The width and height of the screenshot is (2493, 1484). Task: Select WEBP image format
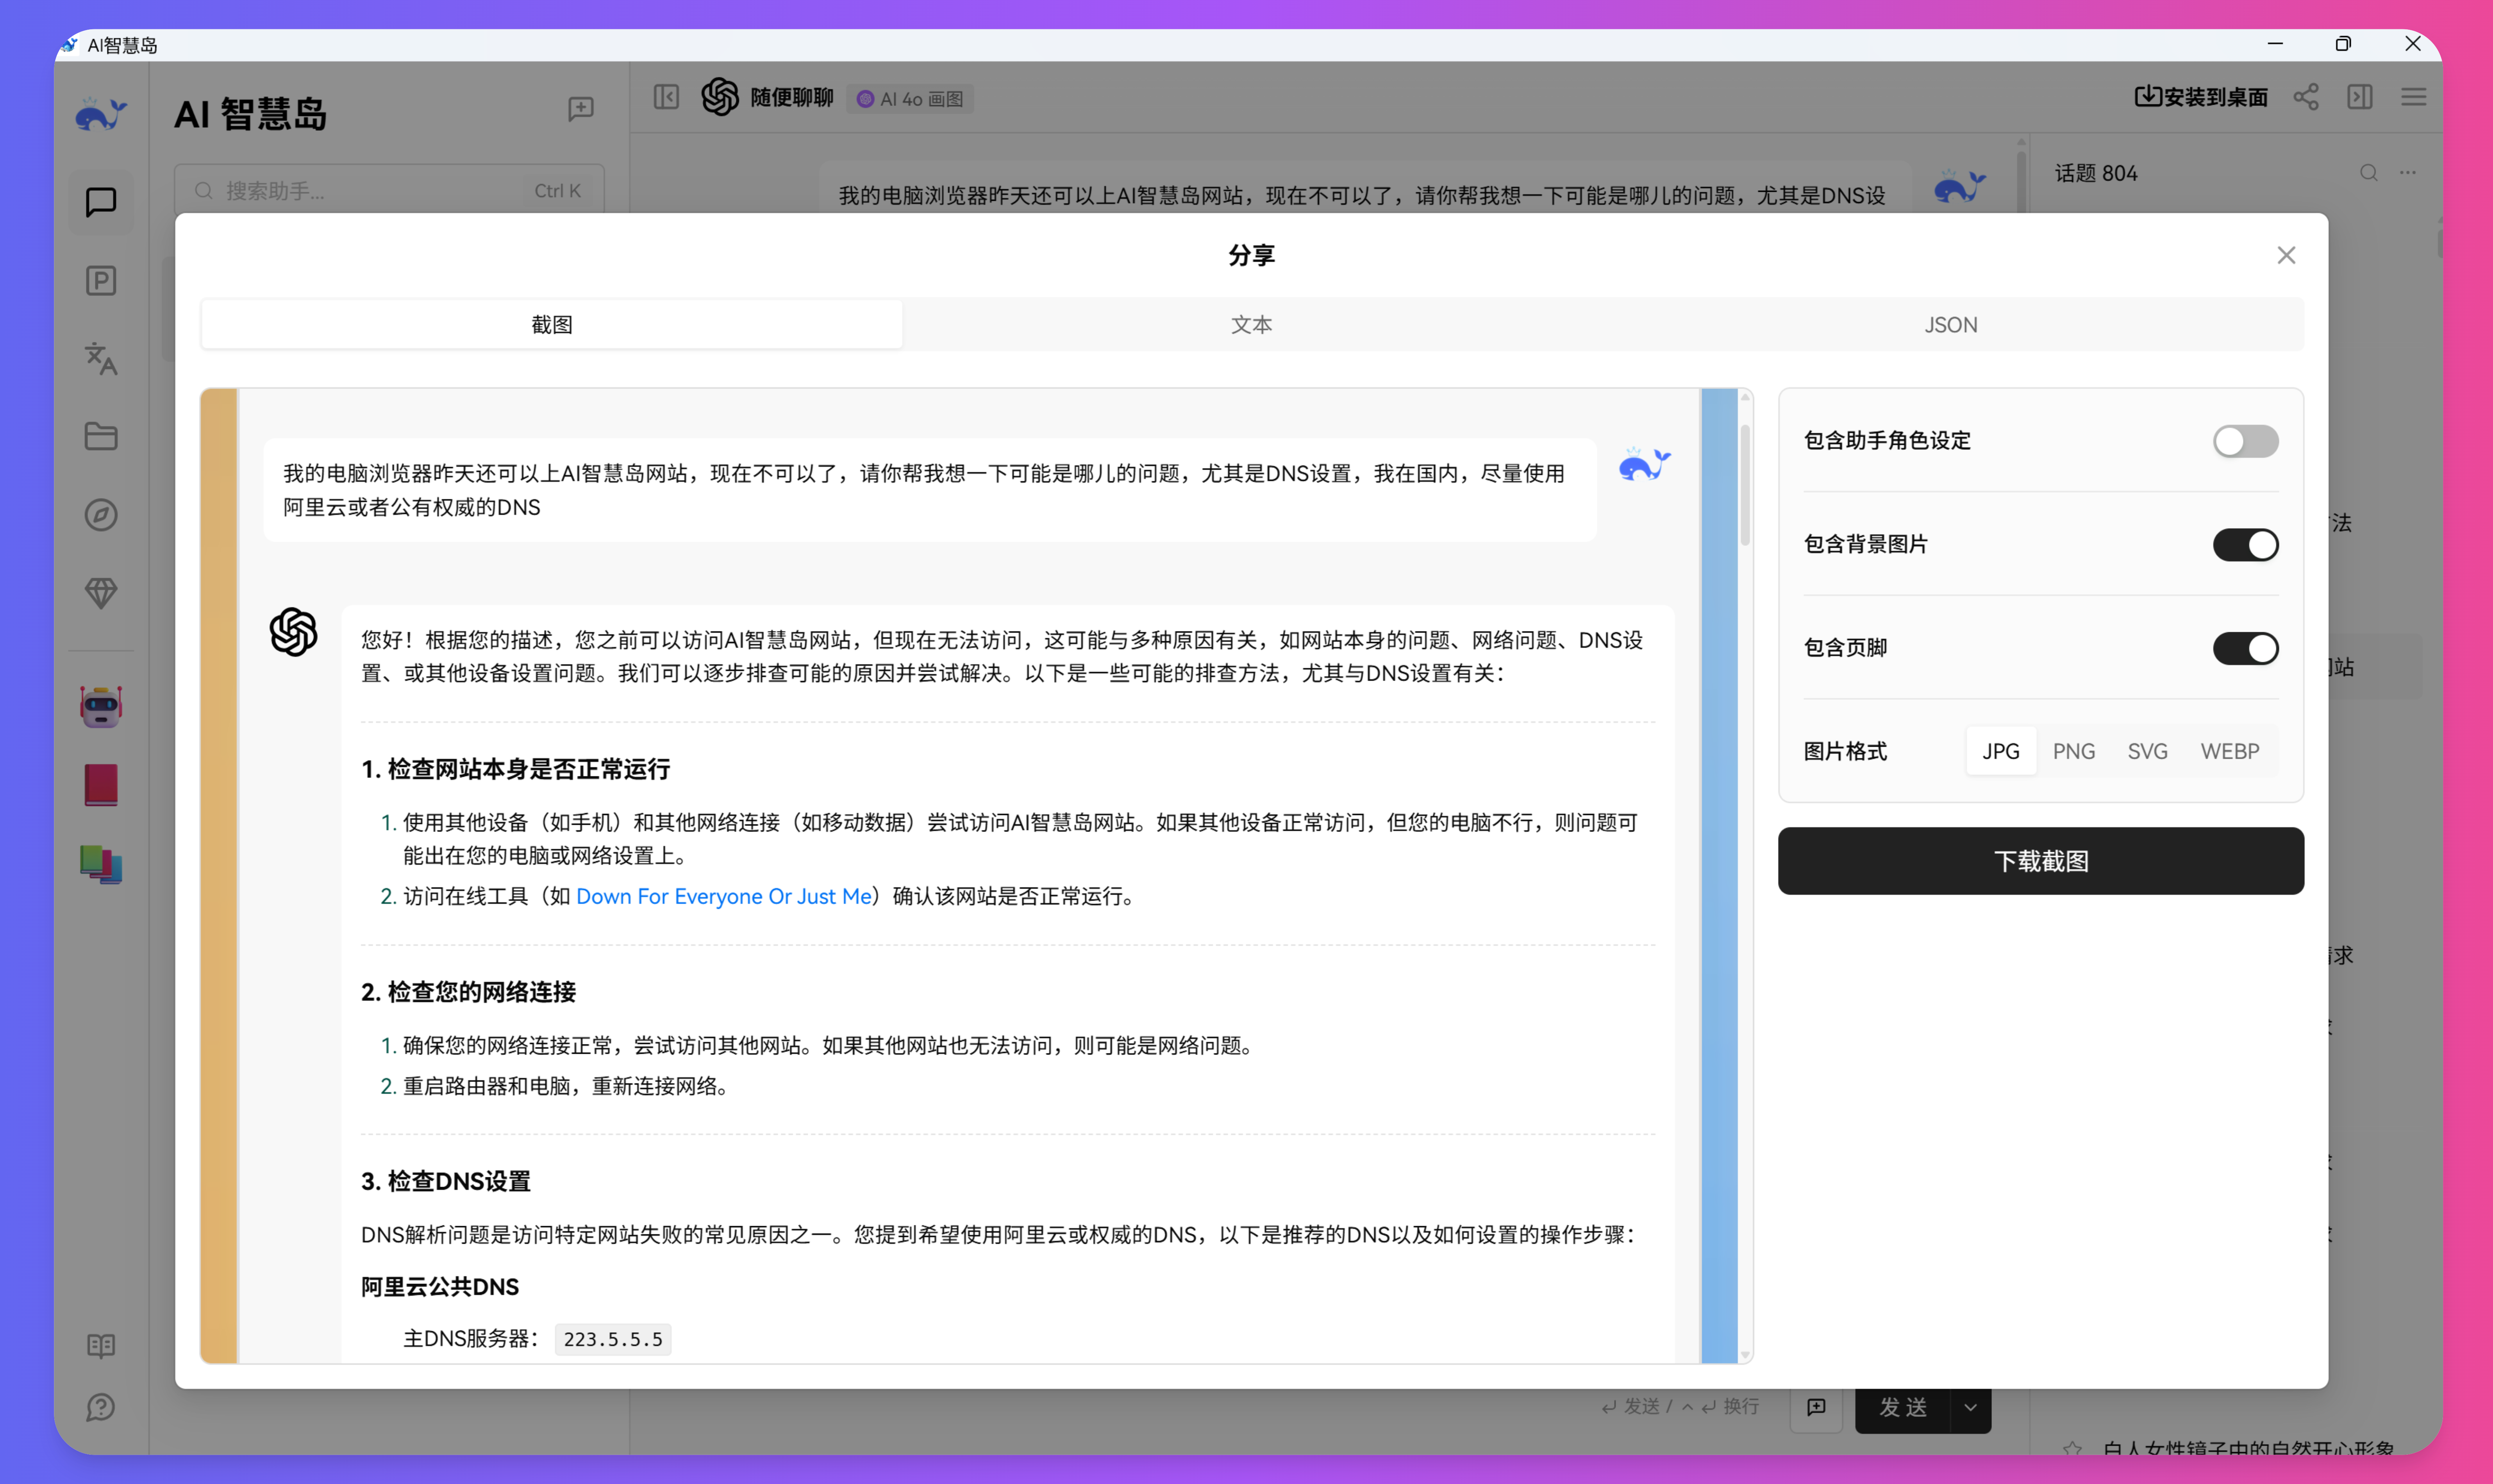click(x=2230, y=751)
